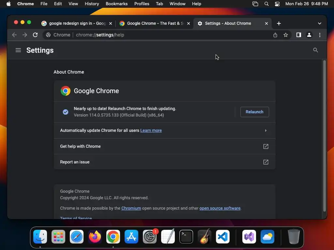Click the search settings magnifier icon
Screen dimensions: 334x250
(315, 50)
